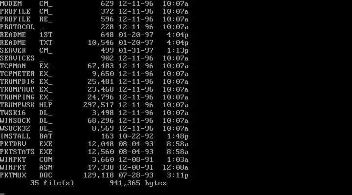Click the TCPMAN EX_ file name
This screenshot has width=352, height=195.
(26, 66)
